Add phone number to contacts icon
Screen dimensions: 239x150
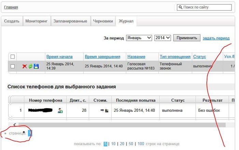click(60, 110)
